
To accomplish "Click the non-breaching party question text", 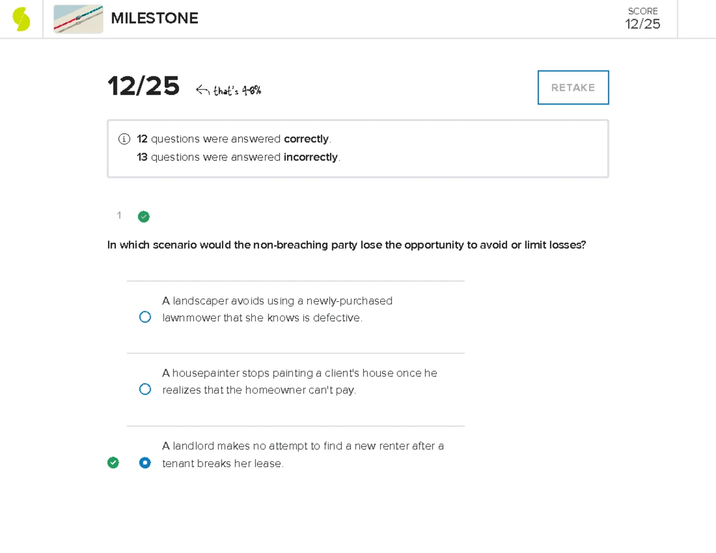I will coord(347,245).
